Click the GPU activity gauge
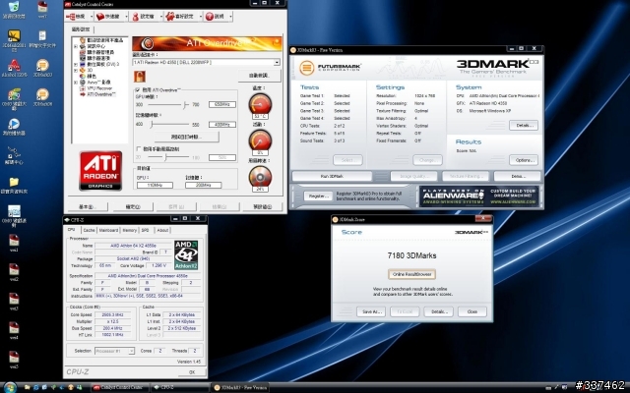This screenshot has width=630, height=393. 260,140
